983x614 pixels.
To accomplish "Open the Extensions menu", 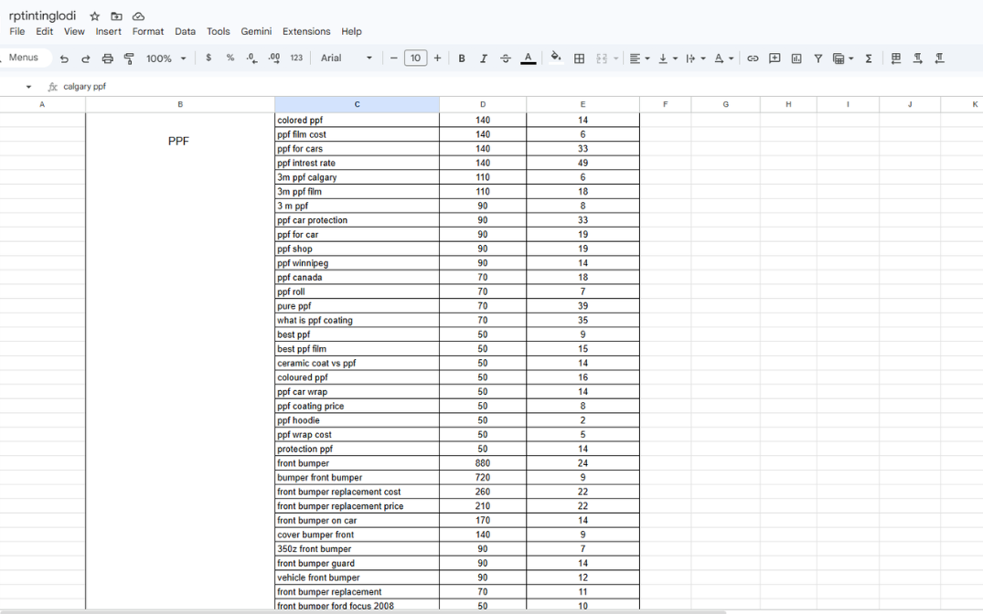I will tap(306, 31).
